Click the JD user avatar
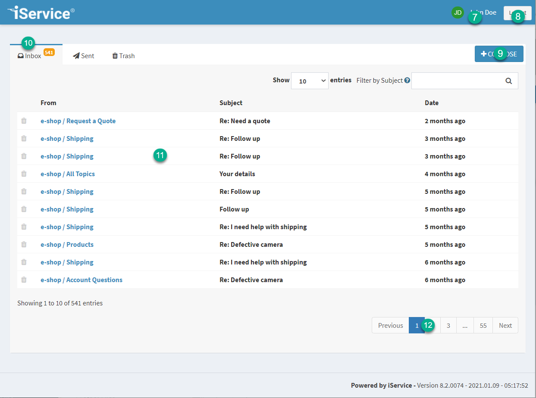This screenshot has height=398, width=536. click(x=457, y=12)
